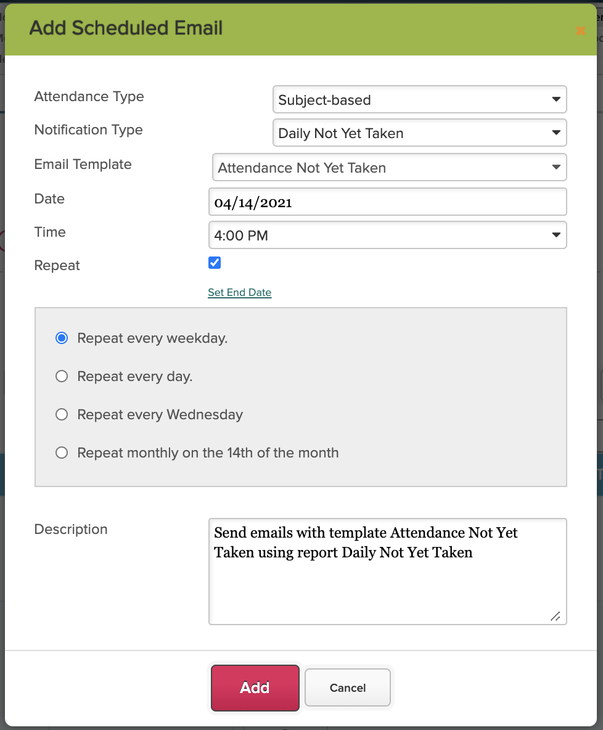The height and width of the screenshot is (730, 603).
Task: Click the Date label text
Action: (49, 199)
